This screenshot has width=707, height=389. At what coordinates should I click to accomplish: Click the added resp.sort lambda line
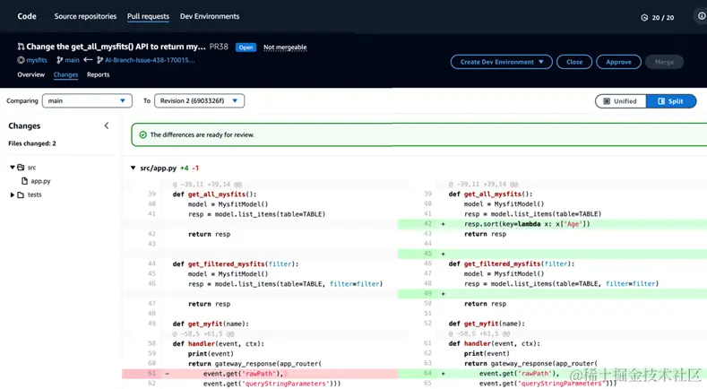pyautogui.click(x=527, y=224)
